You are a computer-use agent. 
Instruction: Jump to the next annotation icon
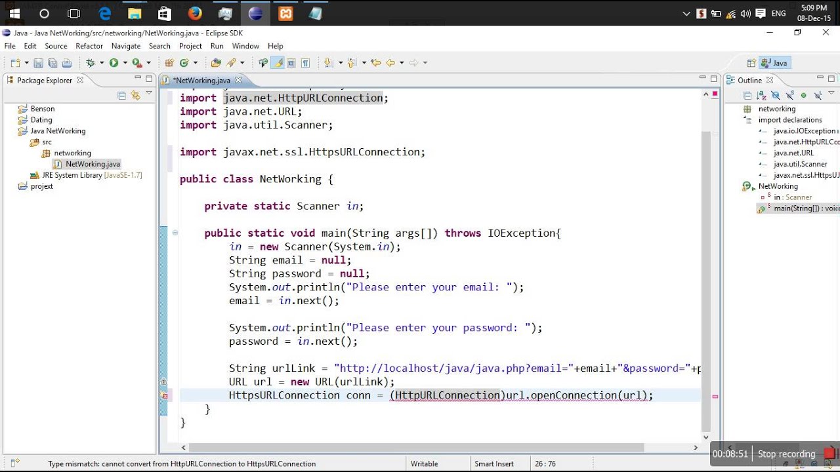327,63
